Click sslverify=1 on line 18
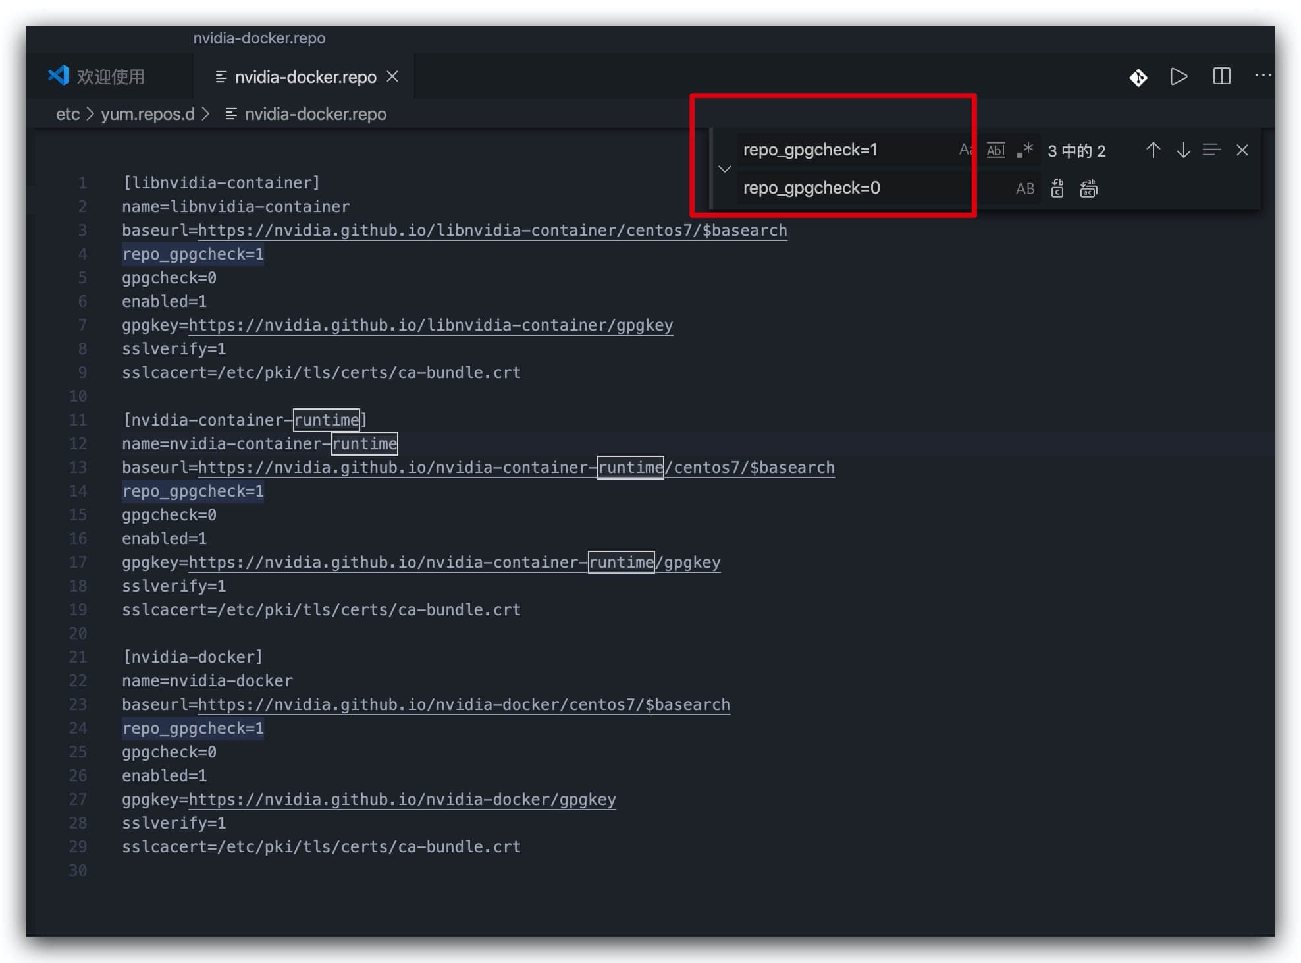The height and width of the screenshot is (963, 1301). [x=174, y=586]
